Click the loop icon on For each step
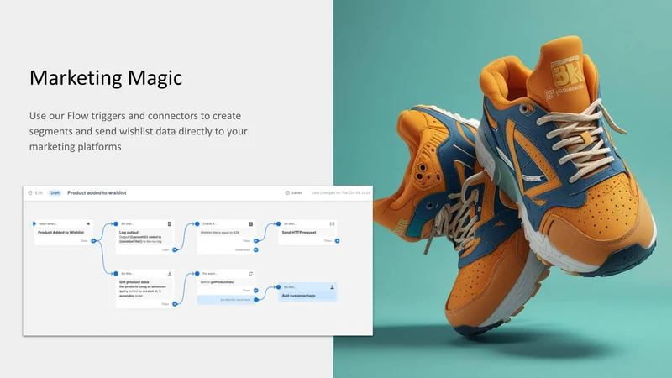 point(250,274)
